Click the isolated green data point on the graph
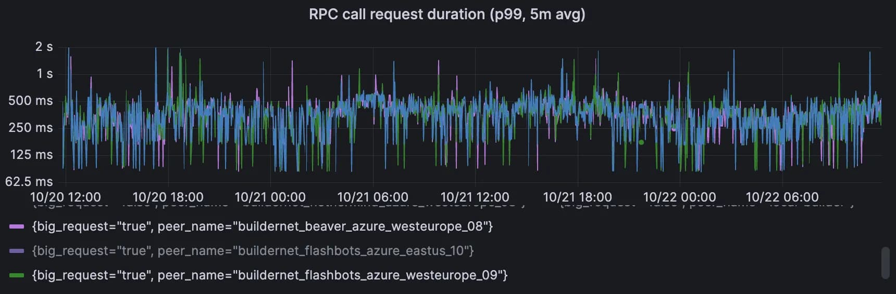 click(x=641, y=142)
